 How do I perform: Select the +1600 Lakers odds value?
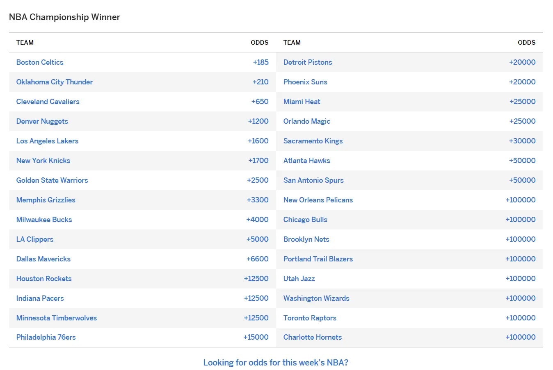pos(258,141)
